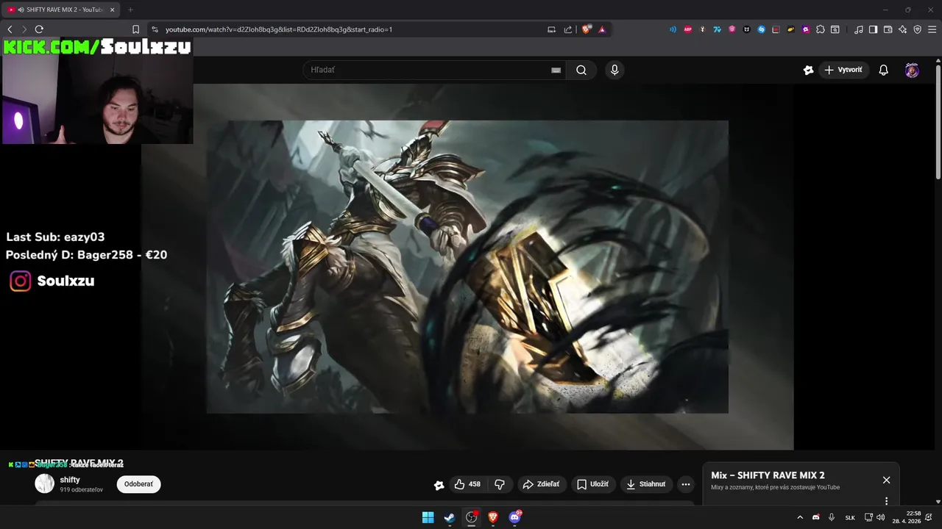942x529 pixels.
Task: Open the Leo AI sparkle icon
Action: 902,29
